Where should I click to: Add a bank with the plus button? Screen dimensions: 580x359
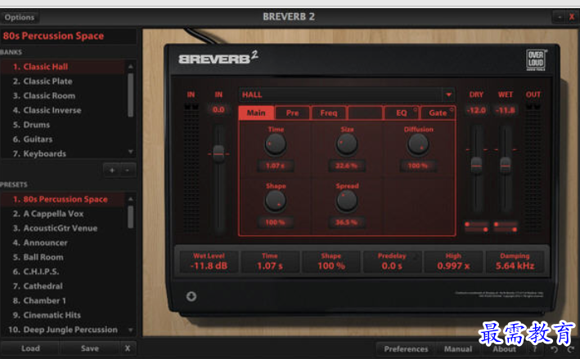point(112,170)
